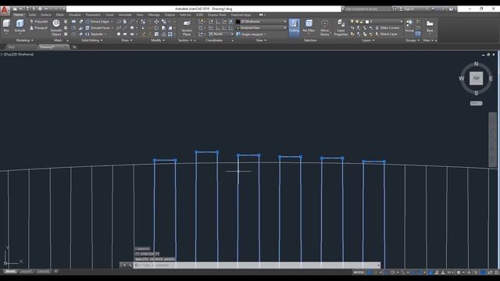Open the AutoCAD application menu logo

point(5,10)
